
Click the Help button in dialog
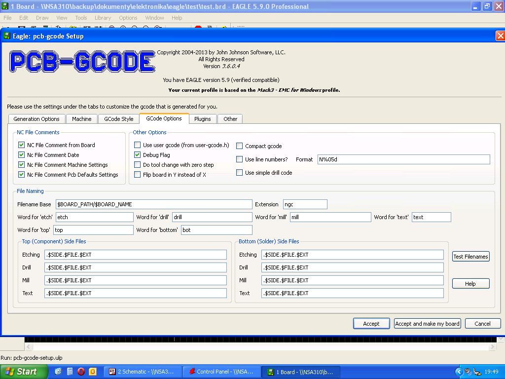(x=470, y=284)
